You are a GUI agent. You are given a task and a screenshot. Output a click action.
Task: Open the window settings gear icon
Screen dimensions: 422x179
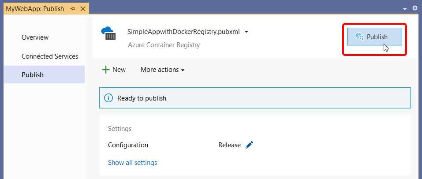(415, 8)
